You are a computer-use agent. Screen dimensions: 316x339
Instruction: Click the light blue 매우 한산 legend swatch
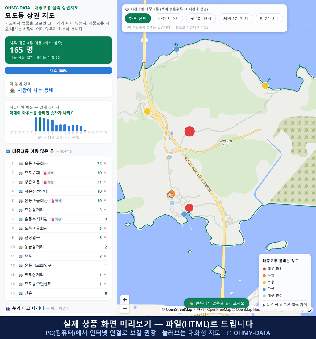coord(264,296)
